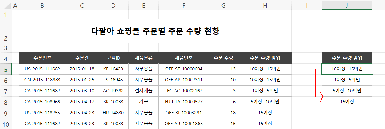Image resolution: width=385 pixels, height=129 pixels.
Task: Select quantity cell 13
Action: (x=223, y=69)
